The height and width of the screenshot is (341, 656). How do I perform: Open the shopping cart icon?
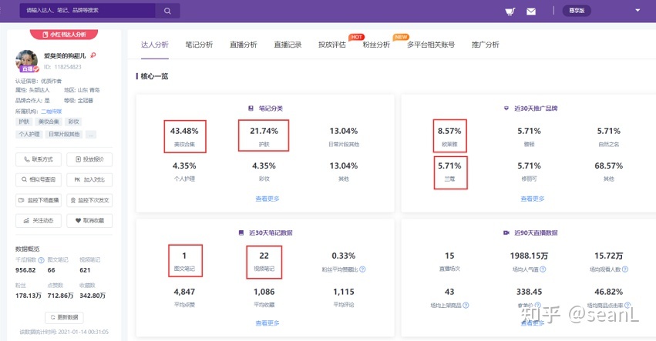coord(510,12)
